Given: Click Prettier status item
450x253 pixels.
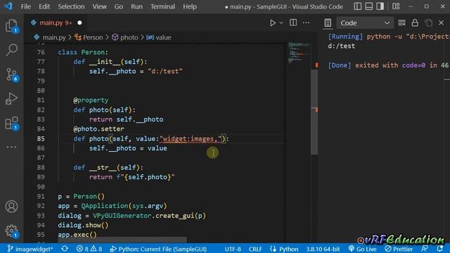Looking at the screenshot, I should pyautogui.click(x=399, y=249).
